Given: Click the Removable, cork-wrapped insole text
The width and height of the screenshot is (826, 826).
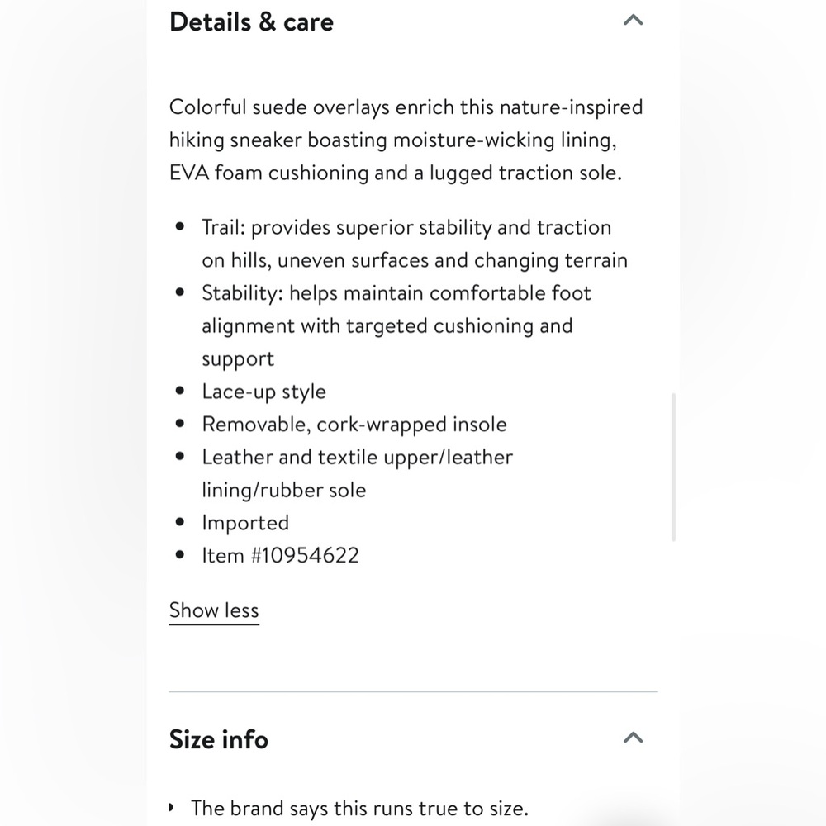Looking at the screenshot, I should tap(354, 425).
